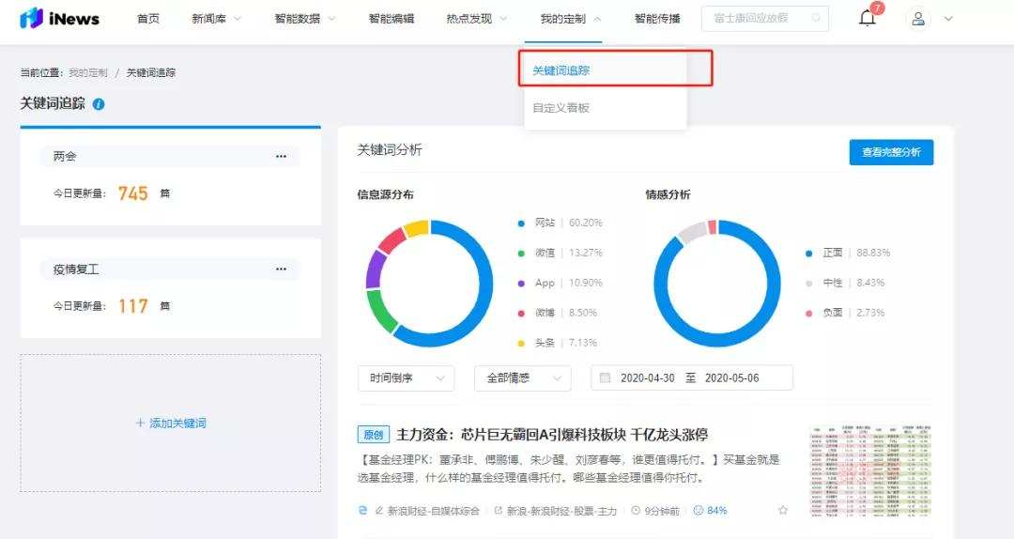The image size is (1014, 539).
Task: Click 我的定制 breadcrumb link
Action: 88,72
